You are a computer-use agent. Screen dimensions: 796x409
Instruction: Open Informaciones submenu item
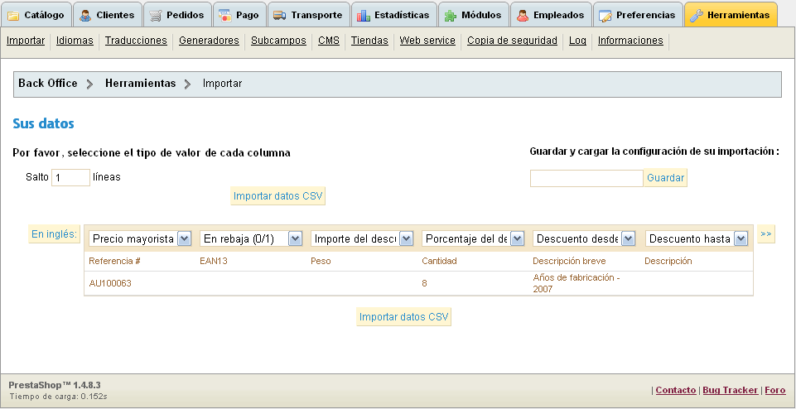coord(630,41)
